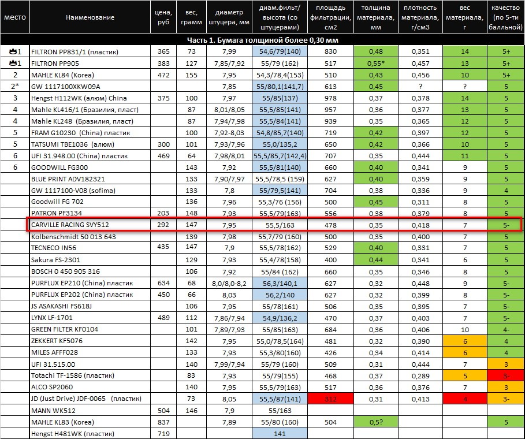
Task: Select cell 'MAHLE KL83 (Korea)'
Action: click(x=90, y=422)
